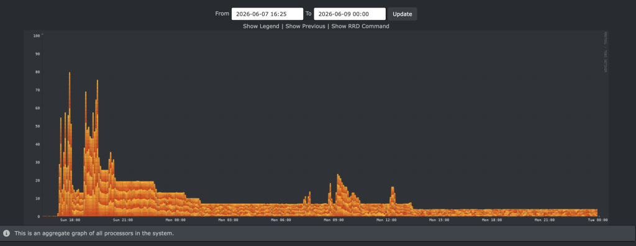
Task: Click the 'From' label text
Action: (x=222, y=14)
